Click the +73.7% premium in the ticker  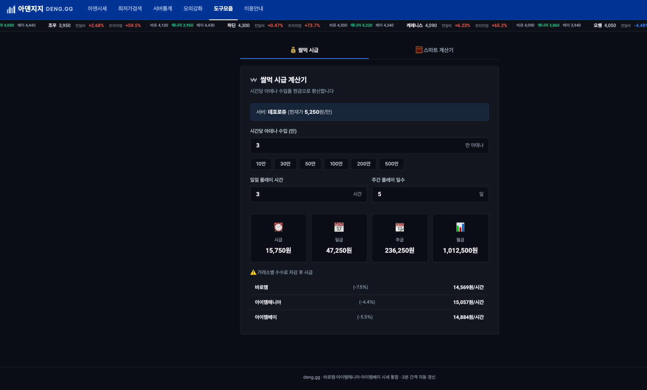pyautogui.click(x=312, y=25)
